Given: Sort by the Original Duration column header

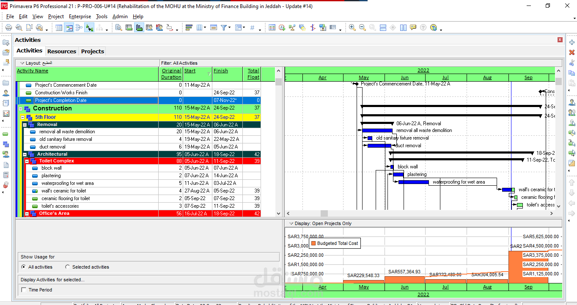Looking at the screenshot, I should [171, 74].
